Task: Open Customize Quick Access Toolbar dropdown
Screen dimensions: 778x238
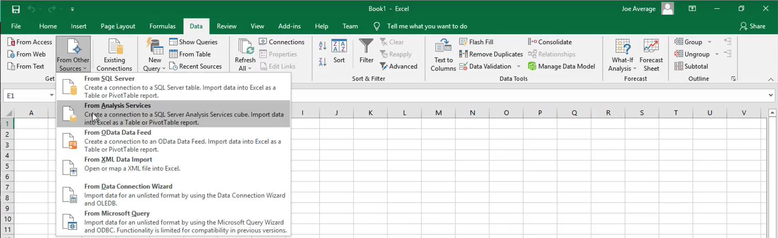Action: coord(72,9)
